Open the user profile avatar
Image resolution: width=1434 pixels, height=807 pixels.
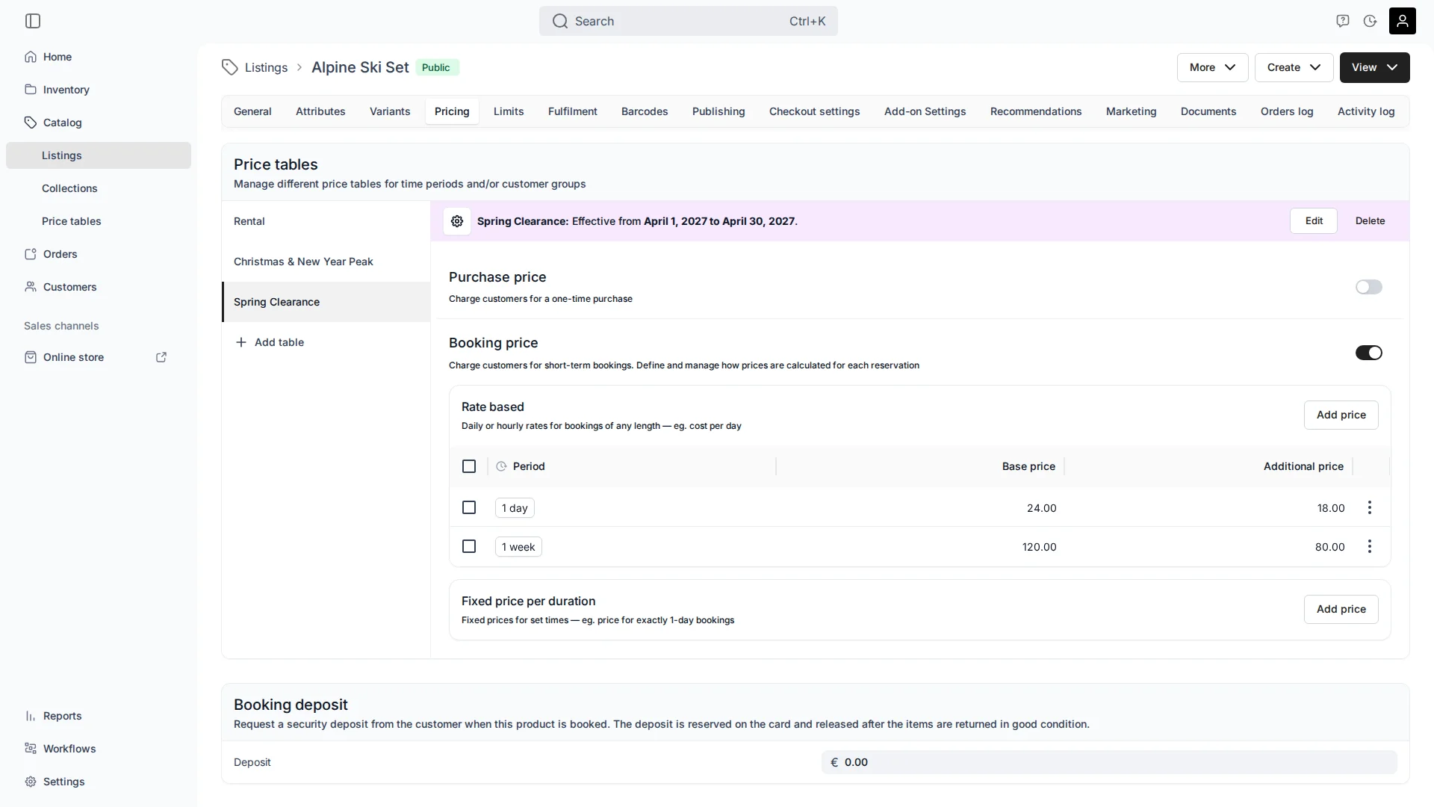tap(1403, 21)
